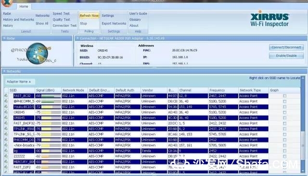Run the Speed Test
Screen dimensions: 308x176
click(x=61, y=13)
